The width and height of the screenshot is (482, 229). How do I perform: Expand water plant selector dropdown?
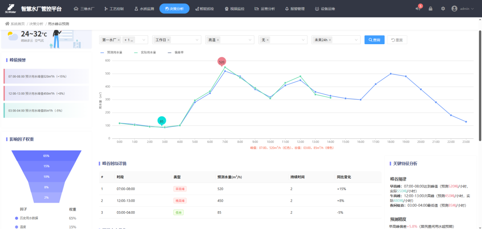[x=144, y=40]
